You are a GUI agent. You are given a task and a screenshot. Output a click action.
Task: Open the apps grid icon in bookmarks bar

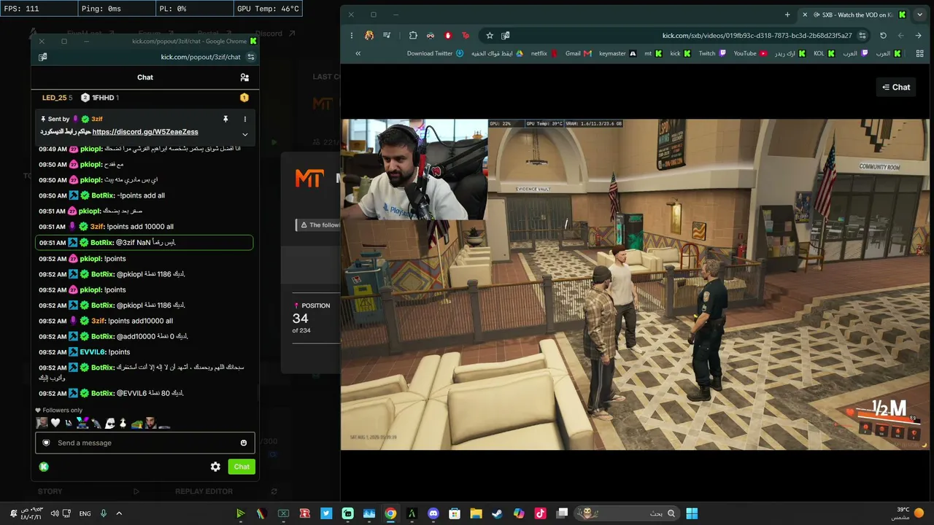click(x=919, y=53)
